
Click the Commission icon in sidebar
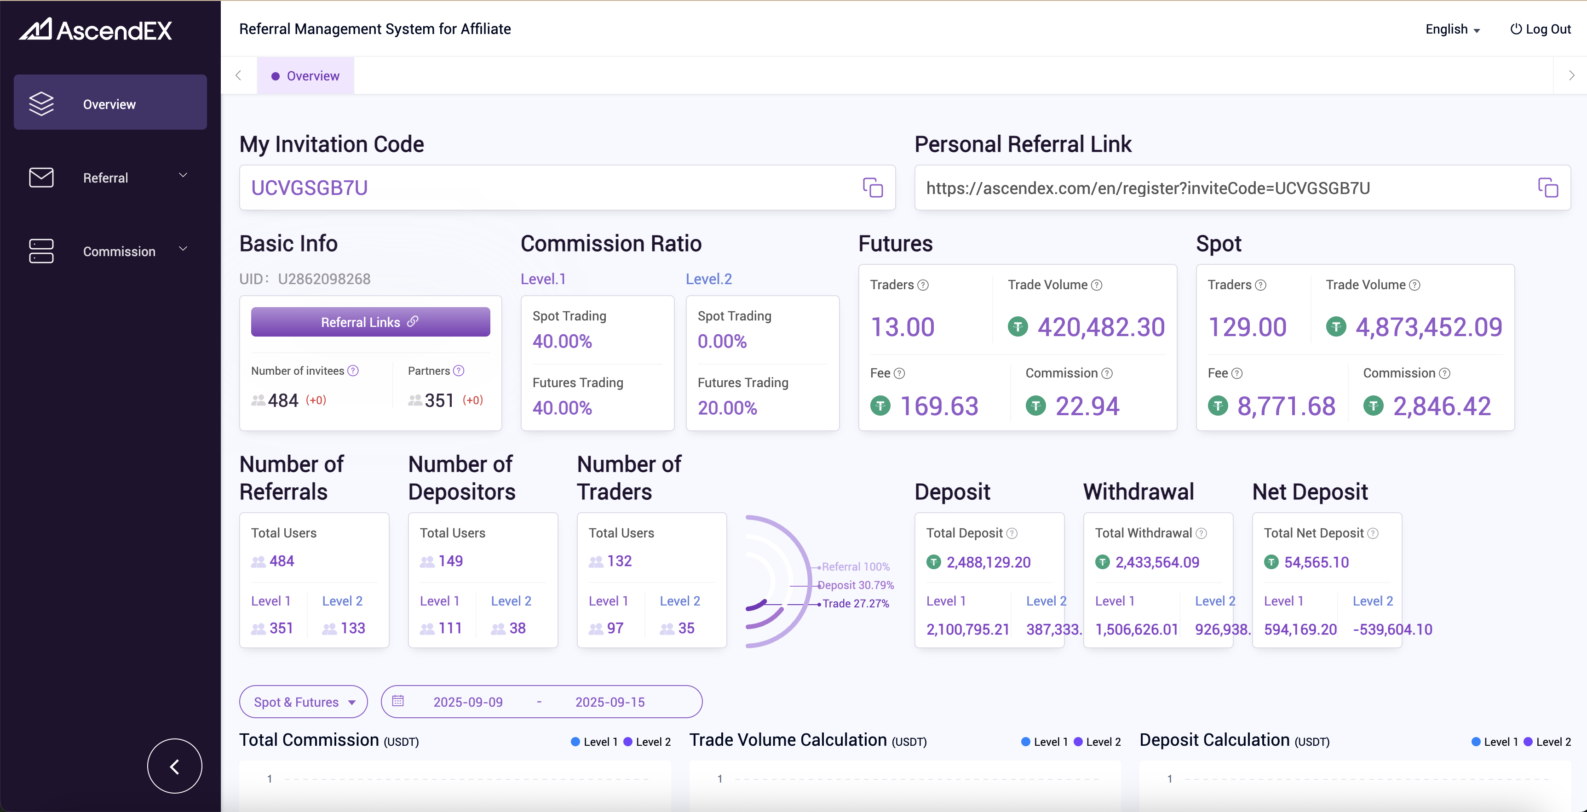pyautogui.click(x=40, y=251)
